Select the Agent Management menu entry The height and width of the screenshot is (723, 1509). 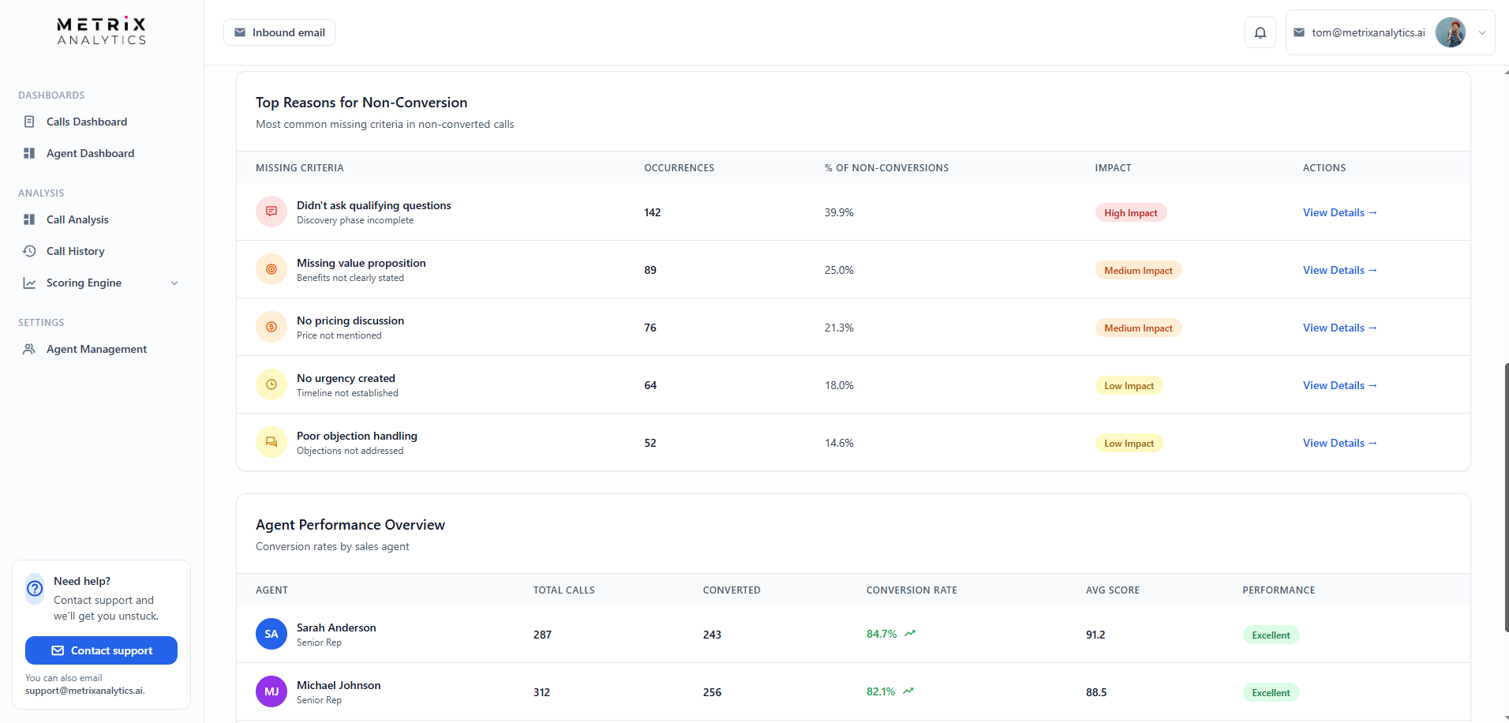96,349
